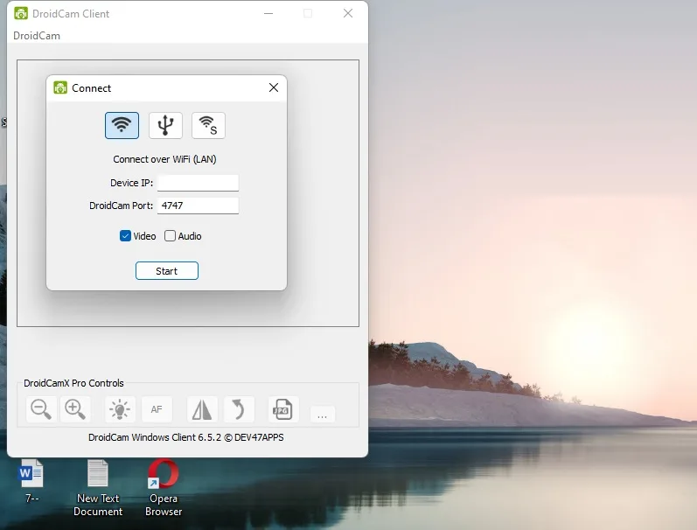The image size is (697, 530).
Task: Select the Opera Browser desktop shortcut
Action: (x=164, y=488)
